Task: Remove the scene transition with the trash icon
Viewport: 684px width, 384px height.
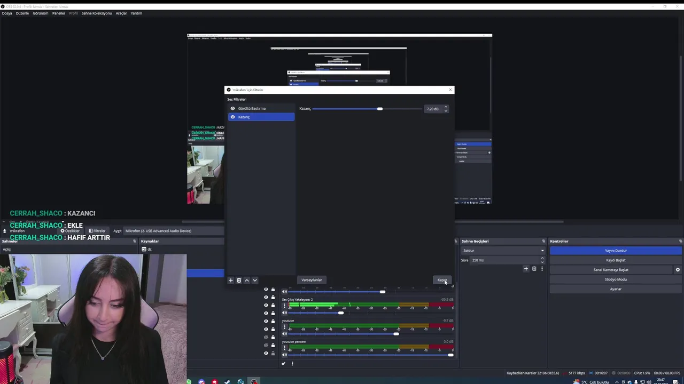Action: click(x=534, y=269)
